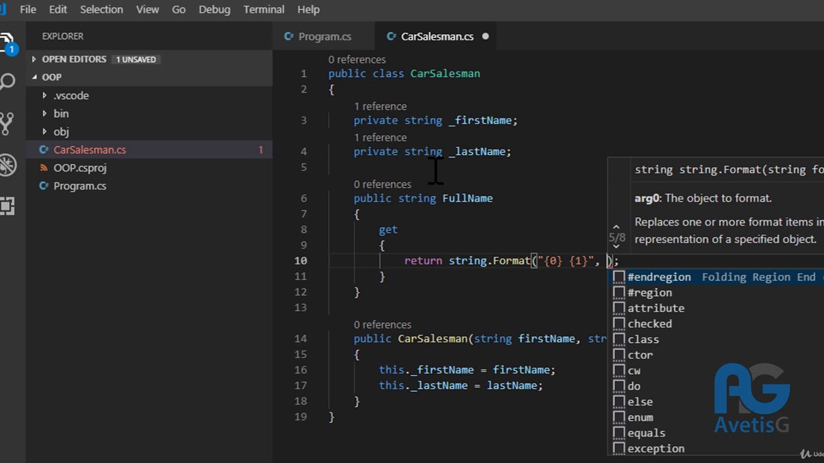The image size is (824, 463).
Task: Open the Terminal menu
Action: [x=264, y=10]
